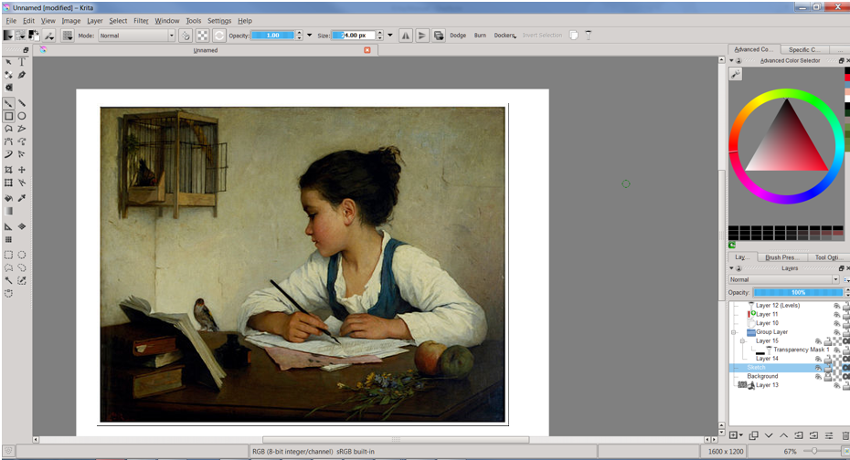Viewport: 850px width, 460px height.
Task: Collapse the Group Layer tree node
Action: [x=733, y=332]
